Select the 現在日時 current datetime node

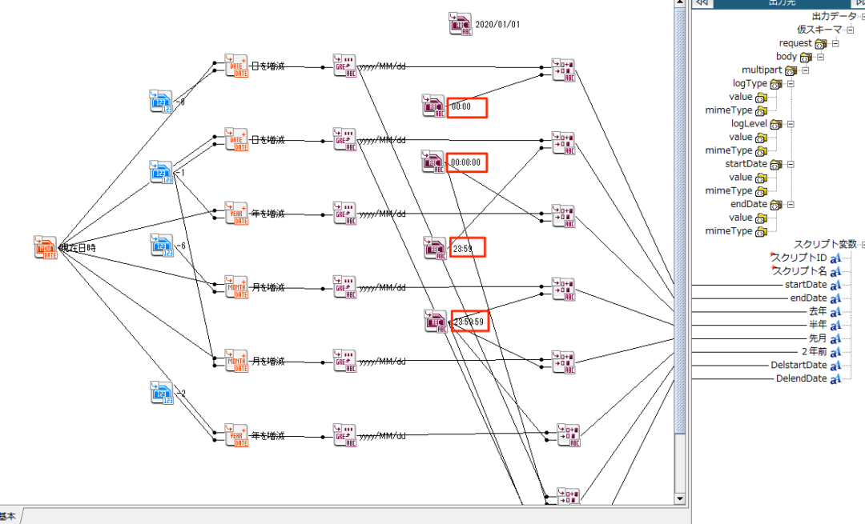pyautogui.click(x=46, y=248)
